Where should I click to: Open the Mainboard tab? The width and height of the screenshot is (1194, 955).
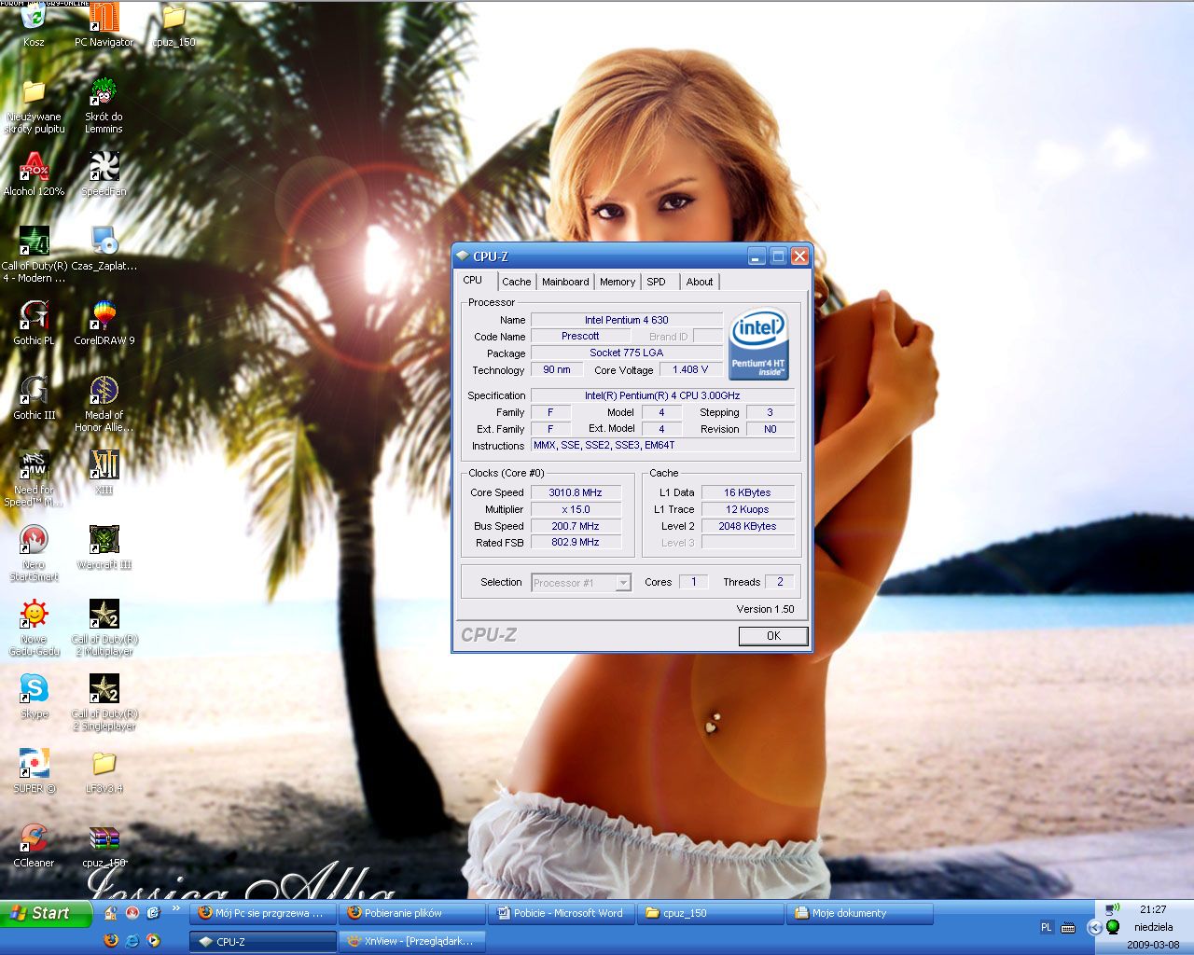(565, 282)
